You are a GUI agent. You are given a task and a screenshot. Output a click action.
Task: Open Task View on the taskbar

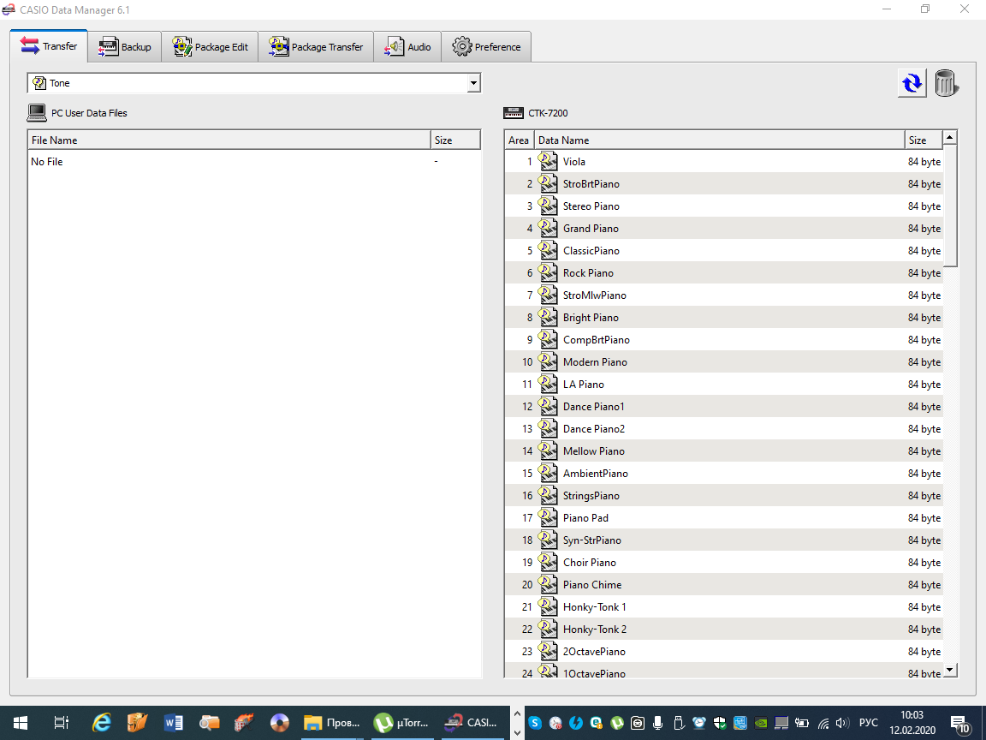pyautogui.click(x=61, y=722)
